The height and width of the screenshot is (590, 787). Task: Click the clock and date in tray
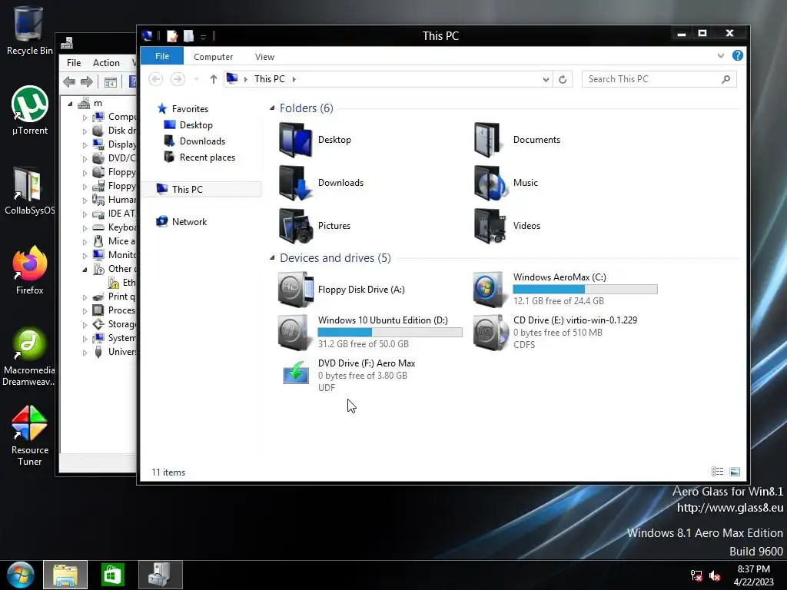pyautogui.click(x=753, y=575)
